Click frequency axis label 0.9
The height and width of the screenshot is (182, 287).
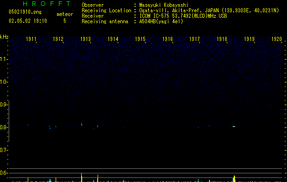(x=4, y=104)
